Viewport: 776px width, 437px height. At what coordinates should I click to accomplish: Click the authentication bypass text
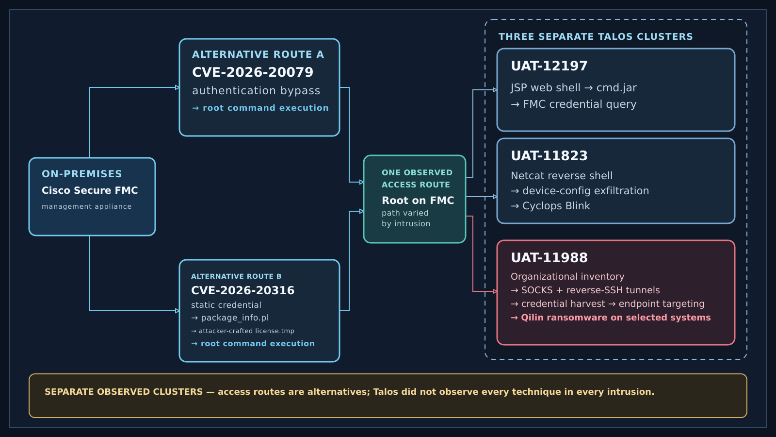pyautogui.click(x=256, y=91)
